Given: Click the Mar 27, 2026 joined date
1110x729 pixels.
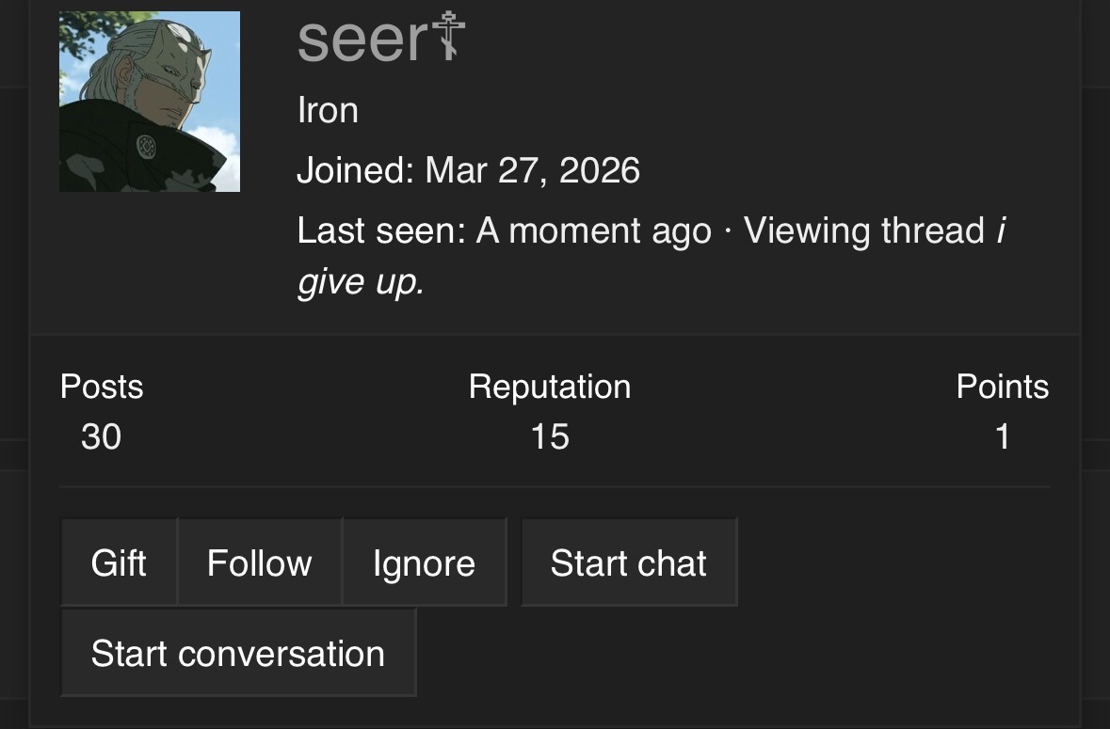Looking at the screenshot, I should pyautogui.click(x=532, y=171).
